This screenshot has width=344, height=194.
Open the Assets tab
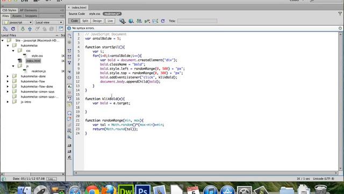point(17,16)
